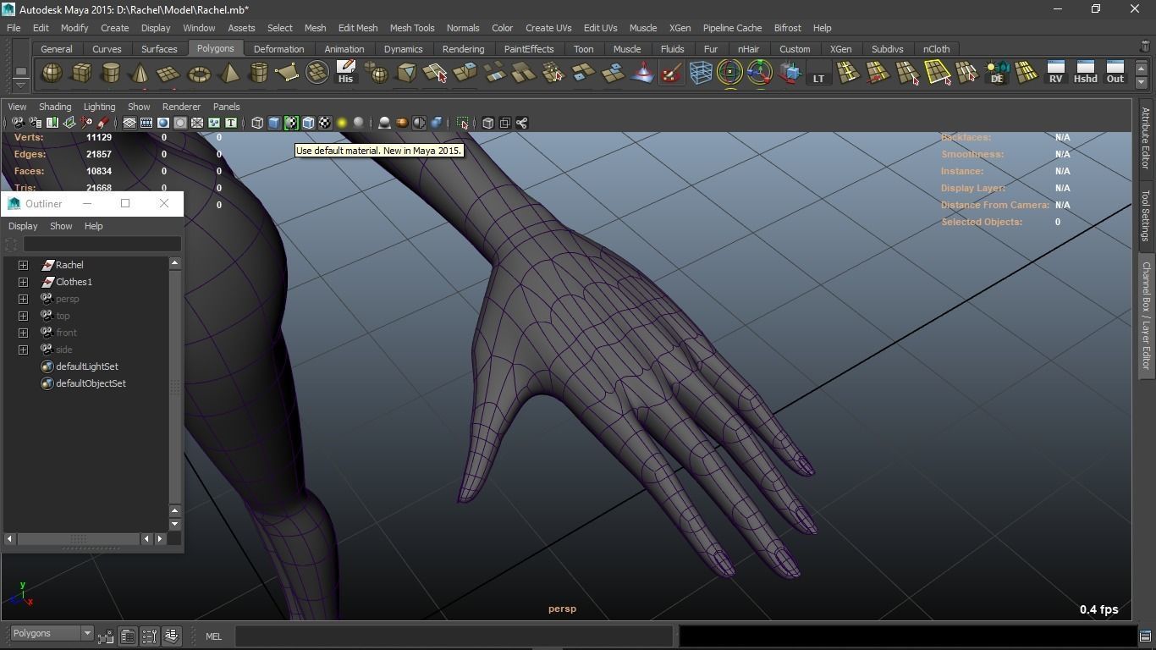Open the Tool Settings side tab

[x=1145, y=215]
